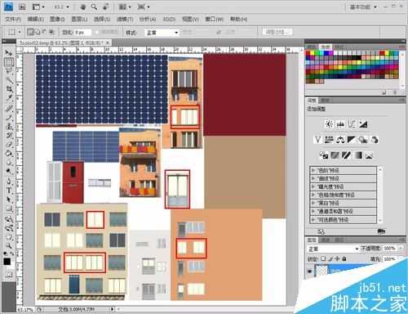This screenshot has height=314, width=408.
Task: Add Levels adjustment
Action: coord(340,124)
